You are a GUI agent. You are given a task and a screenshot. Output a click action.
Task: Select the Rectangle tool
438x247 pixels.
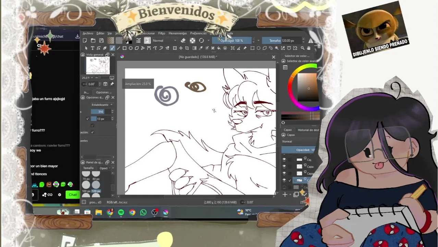click(124, 48)
